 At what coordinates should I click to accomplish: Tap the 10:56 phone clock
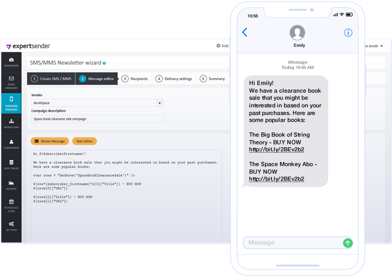[252, 16]
